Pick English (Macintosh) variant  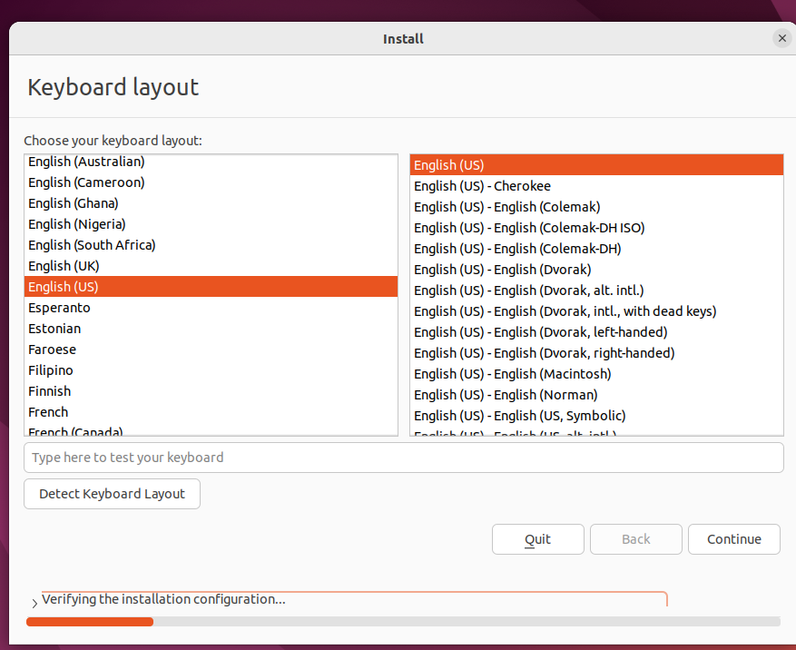coord(512,374)
